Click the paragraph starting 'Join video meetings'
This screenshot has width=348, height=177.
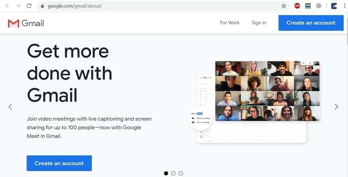pos(89,128)
